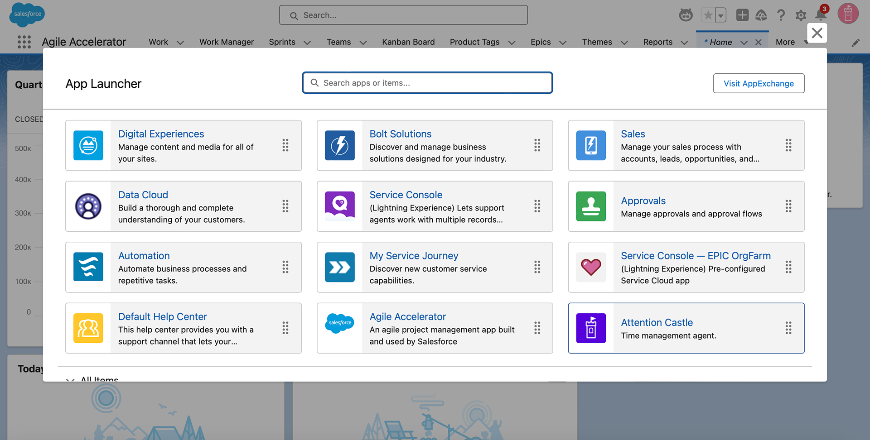Open the Bolt Solutions link
The width and height of the screenshot is (870, 440).
pos(400,134)
